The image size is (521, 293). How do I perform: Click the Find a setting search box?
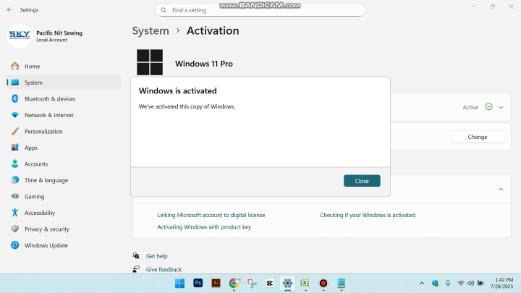260,10
